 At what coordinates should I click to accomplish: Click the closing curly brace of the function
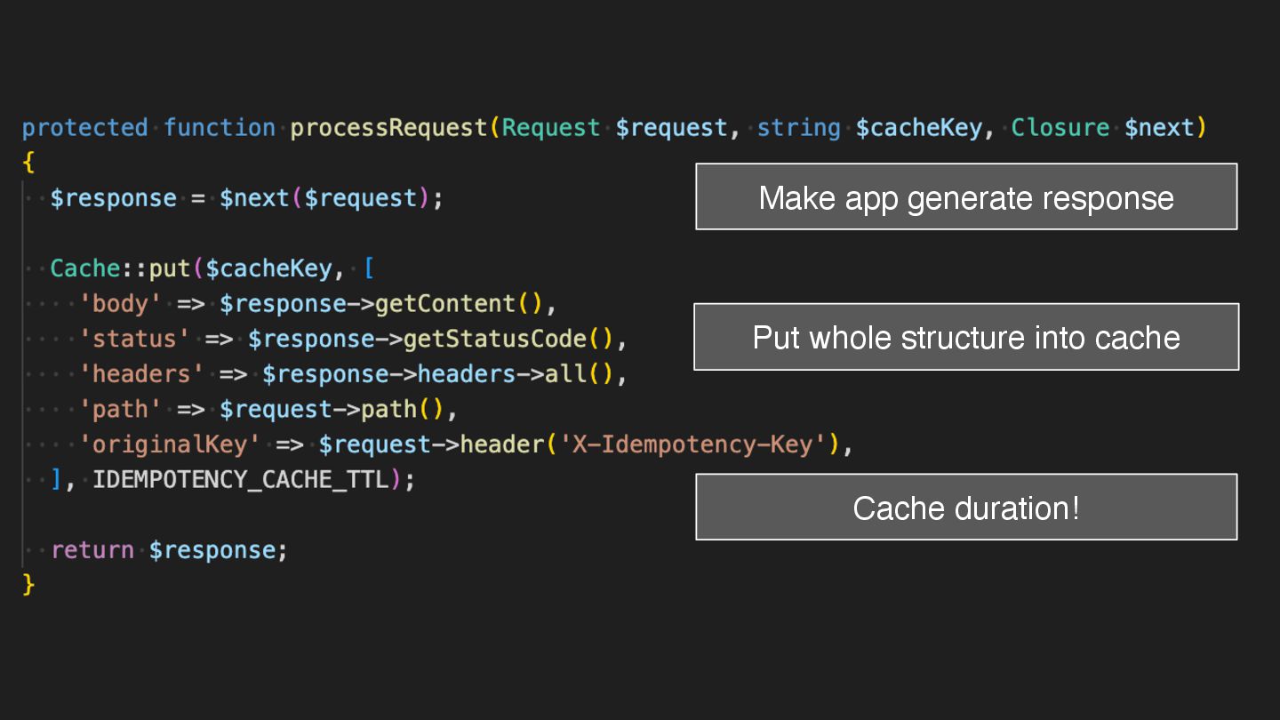pyautogui.click(x=28, y=585)
